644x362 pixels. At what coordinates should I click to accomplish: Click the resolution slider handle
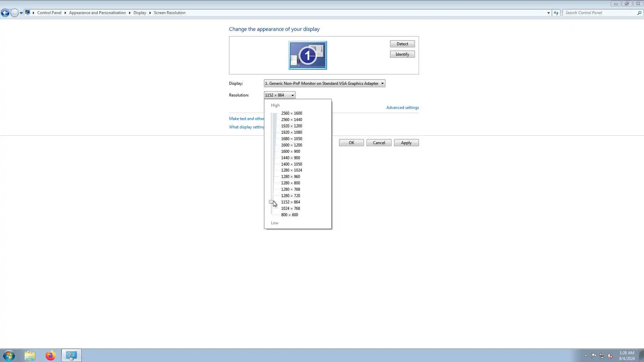[271, 202]
